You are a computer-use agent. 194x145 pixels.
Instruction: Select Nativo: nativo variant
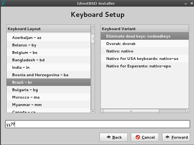click(x=145, y=51)
